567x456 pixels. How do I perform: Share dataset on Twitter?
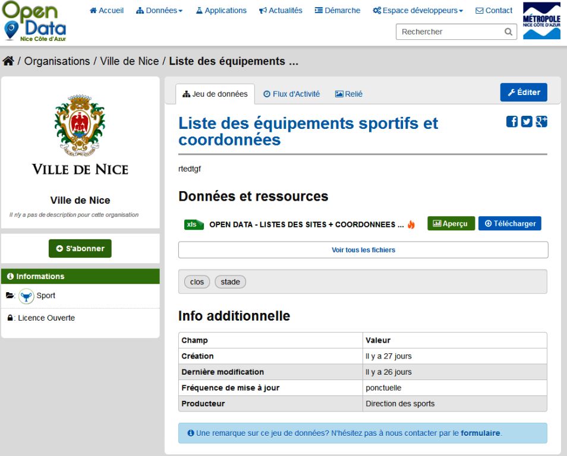click(527, 122)
